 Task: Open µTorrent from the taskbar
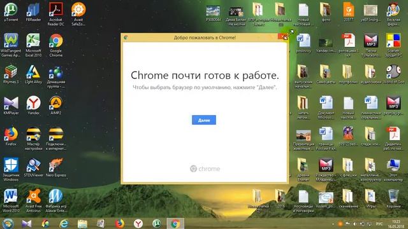157,223
